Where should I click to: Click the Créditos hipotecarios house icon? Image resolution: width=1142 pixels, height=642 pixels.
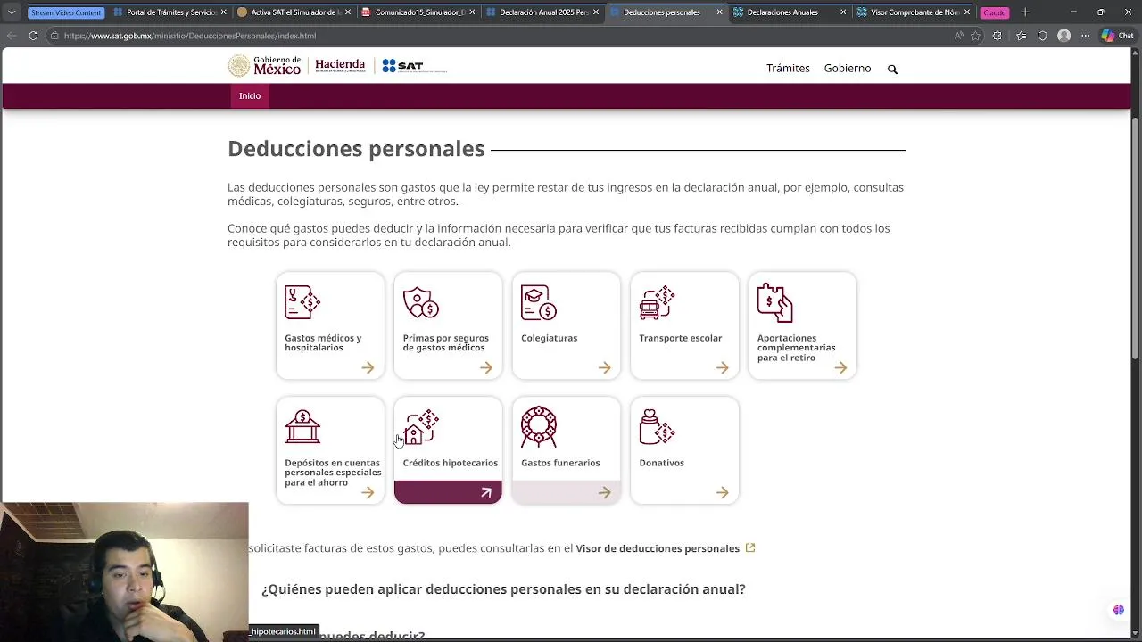[421, 427]
